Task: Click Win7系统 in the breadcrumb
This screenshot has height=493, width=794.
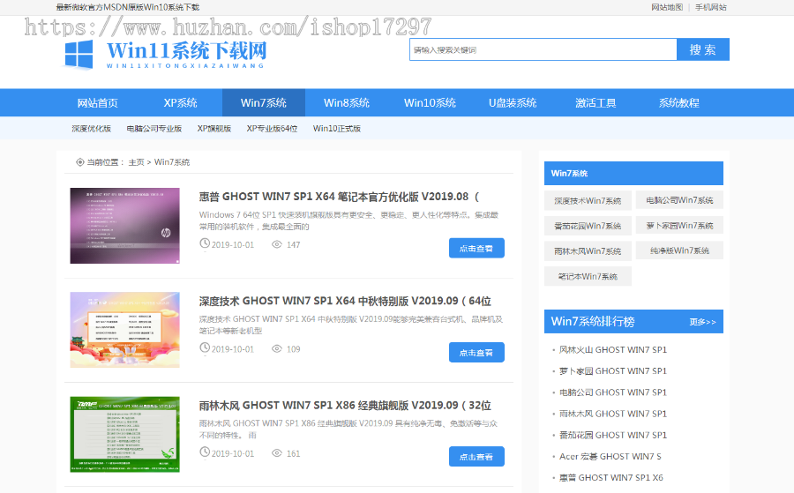Action: click(x=172, y=162)
